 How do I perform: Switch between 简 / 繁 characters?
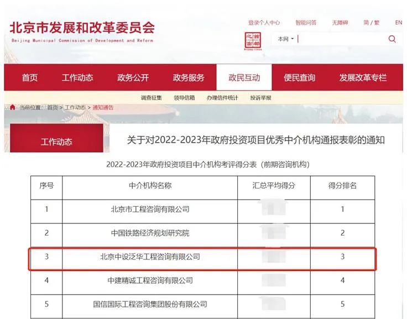click(372, 23)
